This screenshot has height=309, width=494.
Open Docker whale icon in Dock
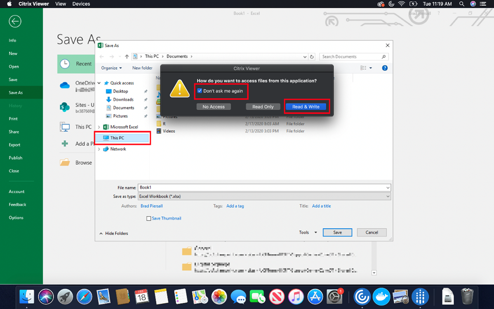click(x=381, y=297)
